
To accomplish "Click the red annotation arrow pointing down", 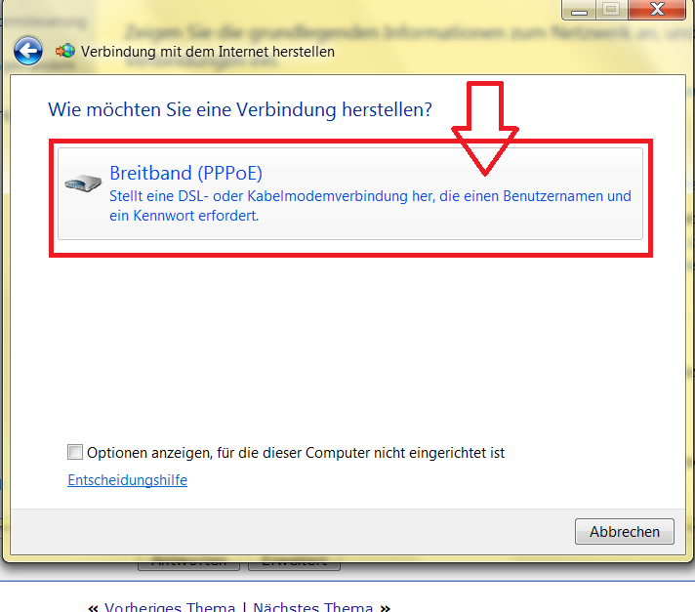I will (485, 129).
